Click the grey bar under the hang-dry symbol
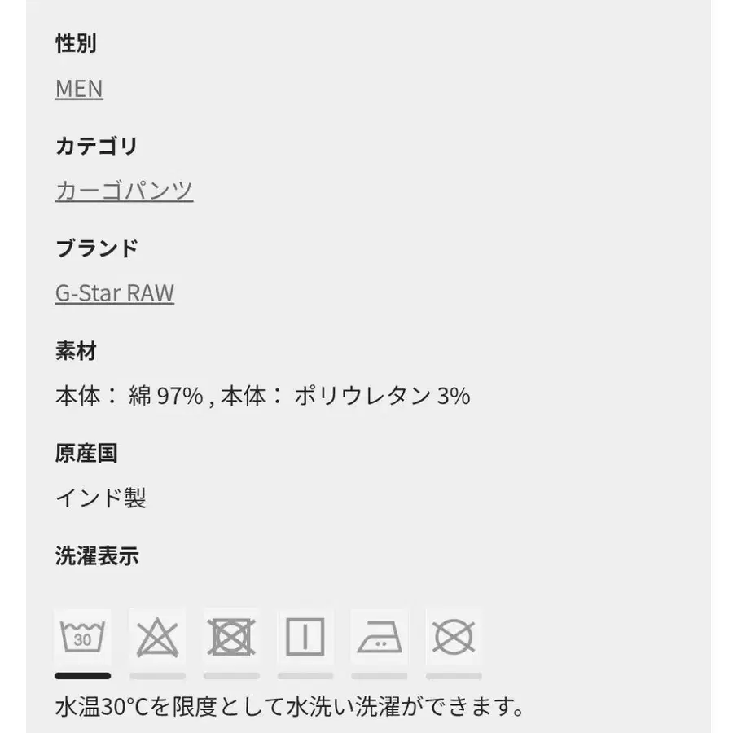This screenshot has width=733, height=733. pyautogui.click(x=305, y=675)
